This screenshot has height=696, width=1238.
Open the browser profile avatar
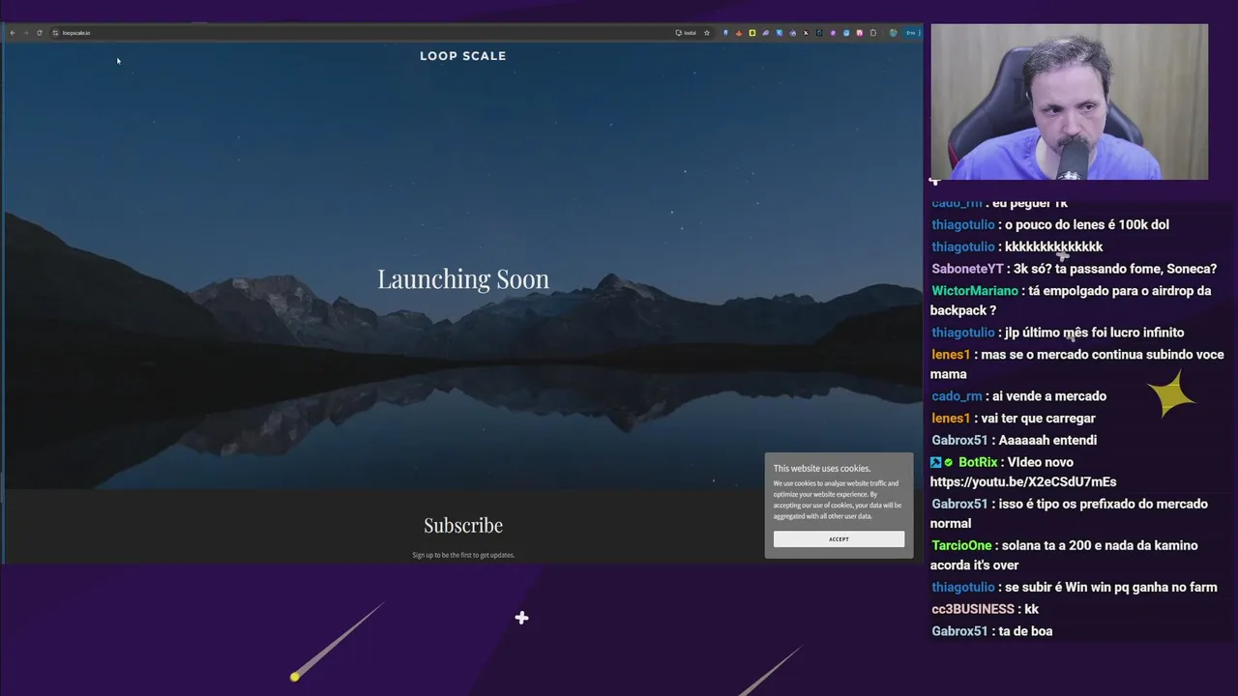tap(893, 33)
